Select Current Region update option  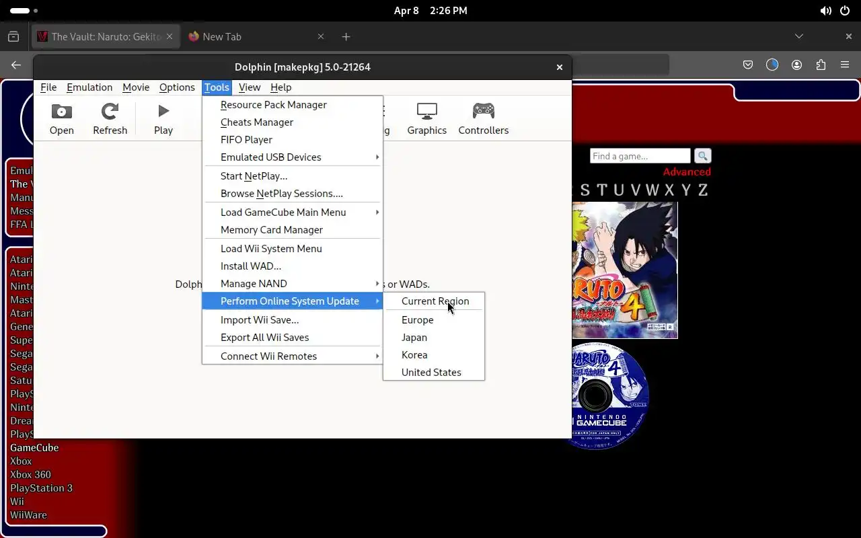point(434,301)
